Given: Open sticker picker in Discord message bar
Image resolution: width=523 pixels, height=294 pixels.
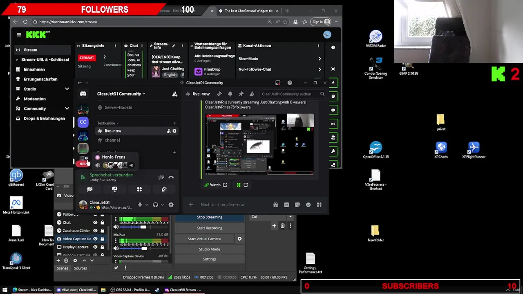Looking at the screenshot, I should click(297, 205).
